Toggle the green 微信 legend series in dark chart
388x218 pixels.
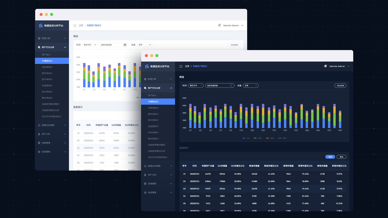(x=257, y=138)
